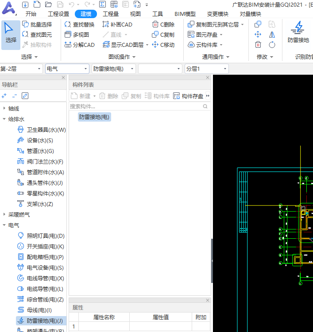Image resolution: width=313 pixels, height=332 pixels.
Task: Click the rotate icon in 修改 group
Action: pyautogui.click(x=272, y=45)
